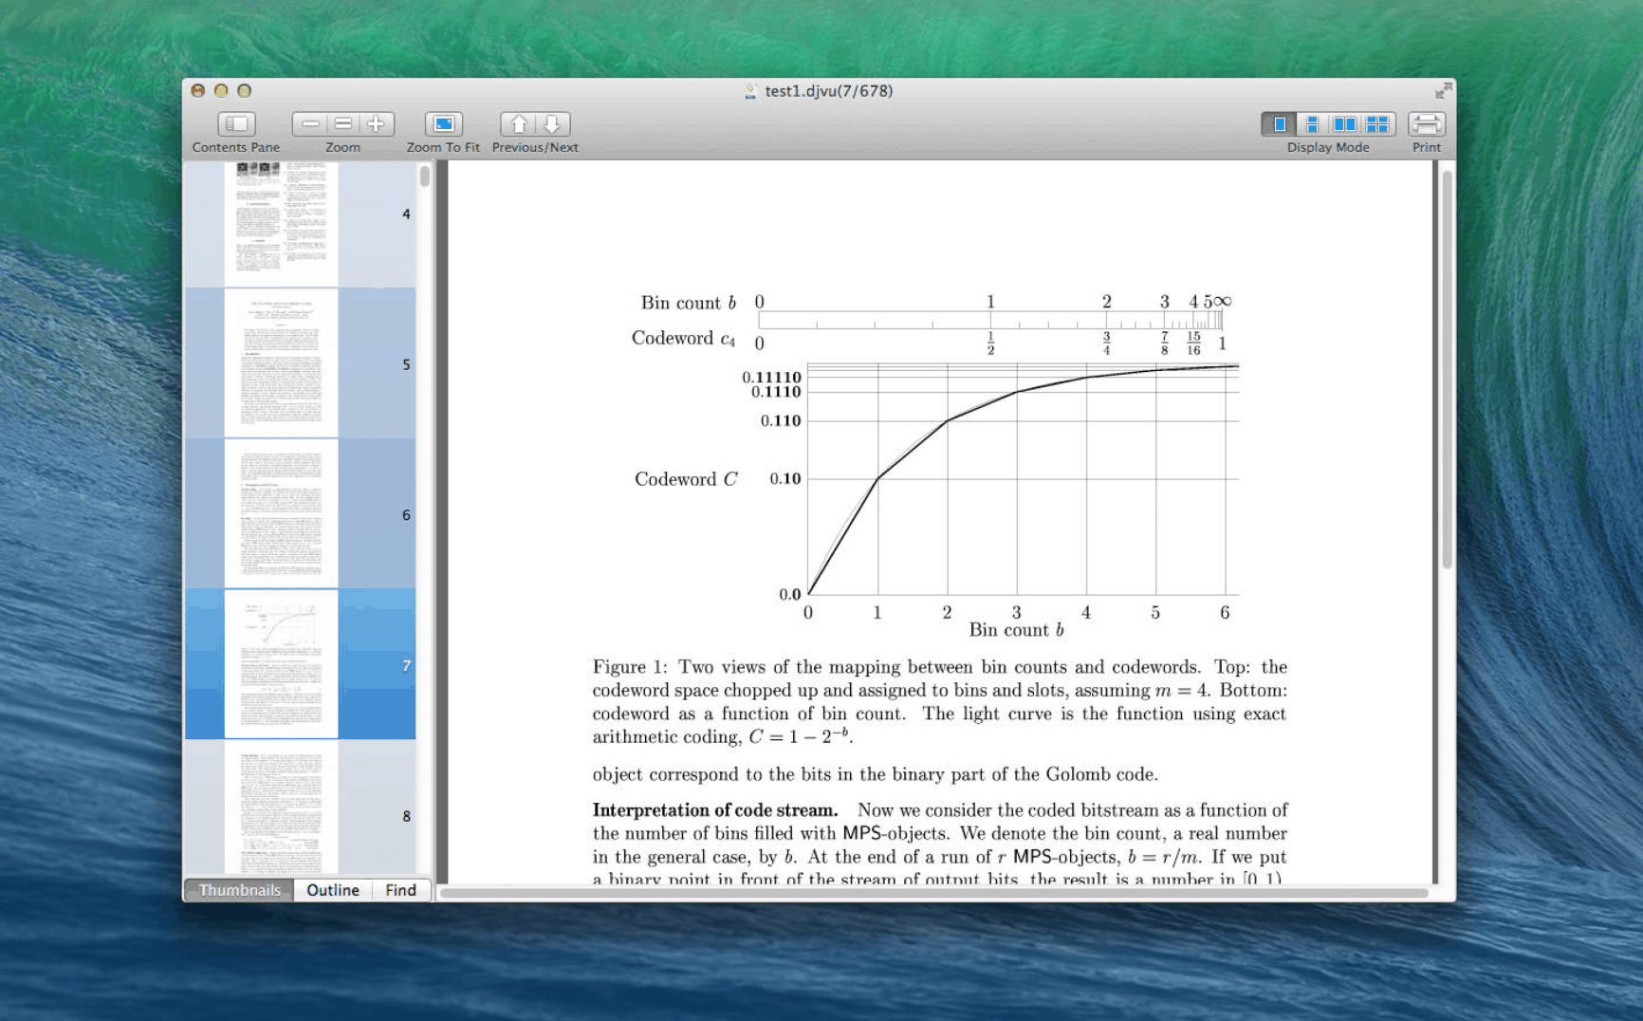Select page 5 thumbnail

click(281, 363)
